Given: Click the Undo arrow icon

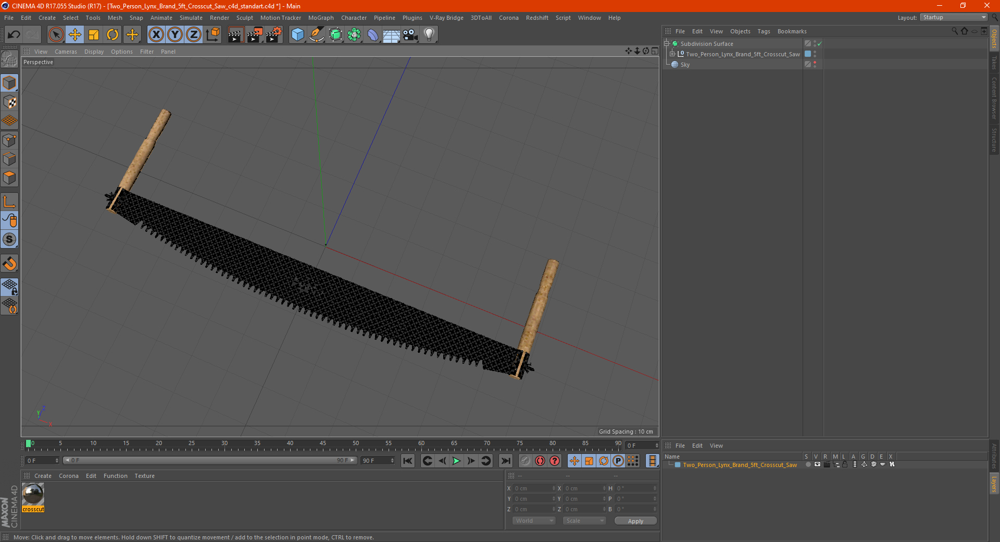Looking at the screenshot, I should click(14, 35).
